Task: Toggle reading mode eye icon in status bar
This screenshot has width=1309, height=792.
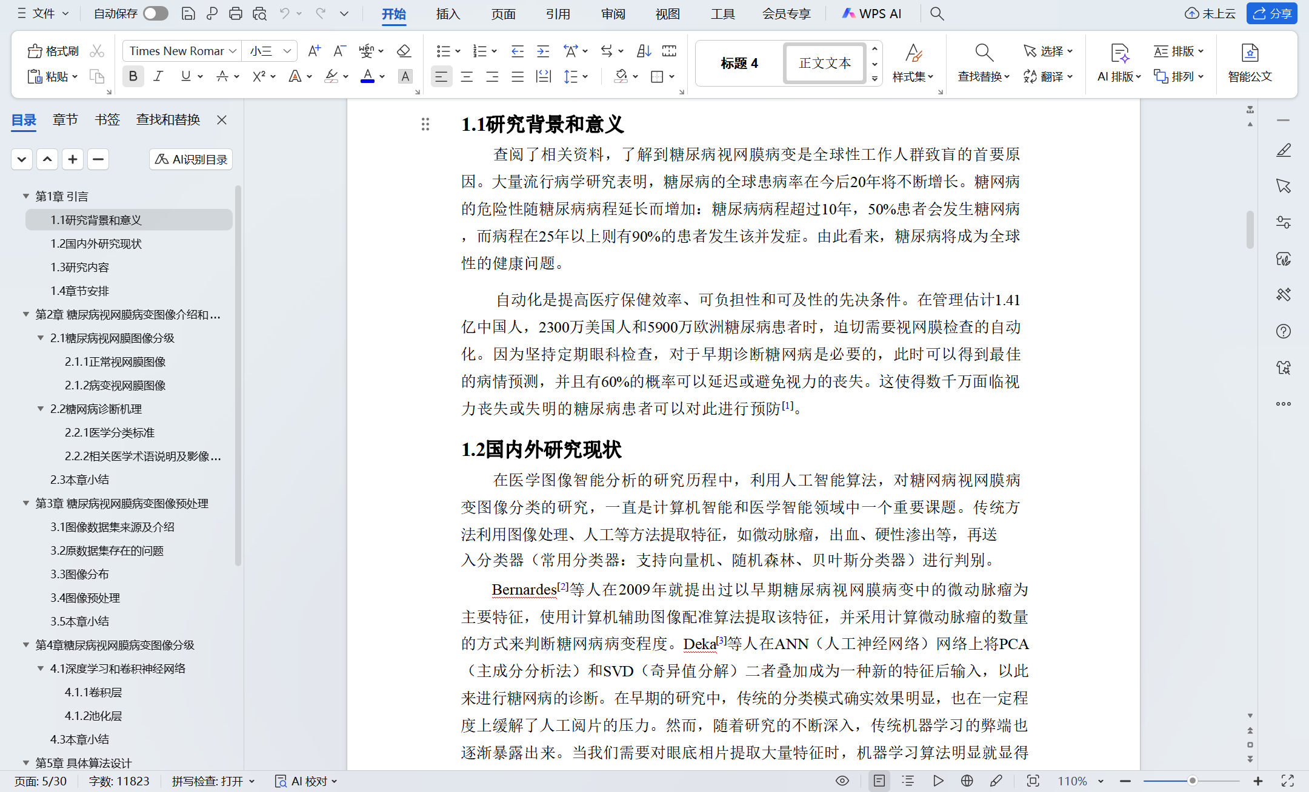Action: (x=842, y=781)
